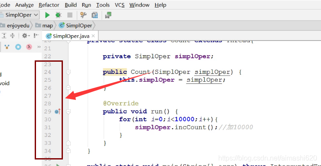The height and width of the screenshot is (166, 321).
Task: Select enjoyedu in the navigation breadcrumb
Action: [x=18, y=26]
